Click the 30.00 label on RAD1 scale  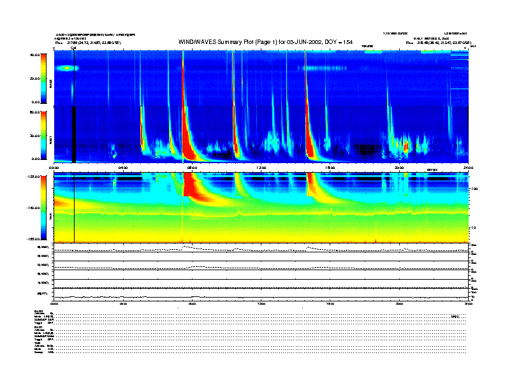(34, 136)
